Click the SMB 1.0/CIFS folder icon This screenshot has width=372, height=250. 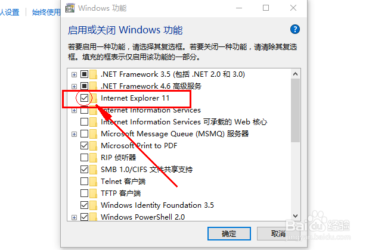click(93, 170)
